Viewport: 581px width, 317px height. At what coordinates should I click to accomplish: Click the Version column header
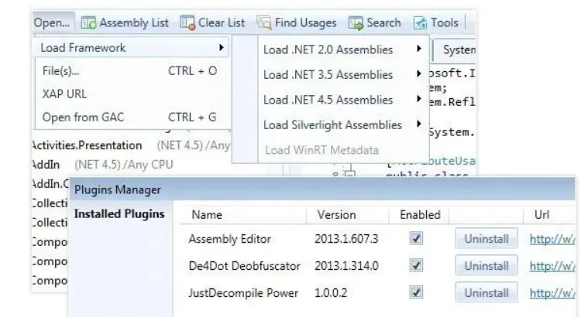point(336,215)
